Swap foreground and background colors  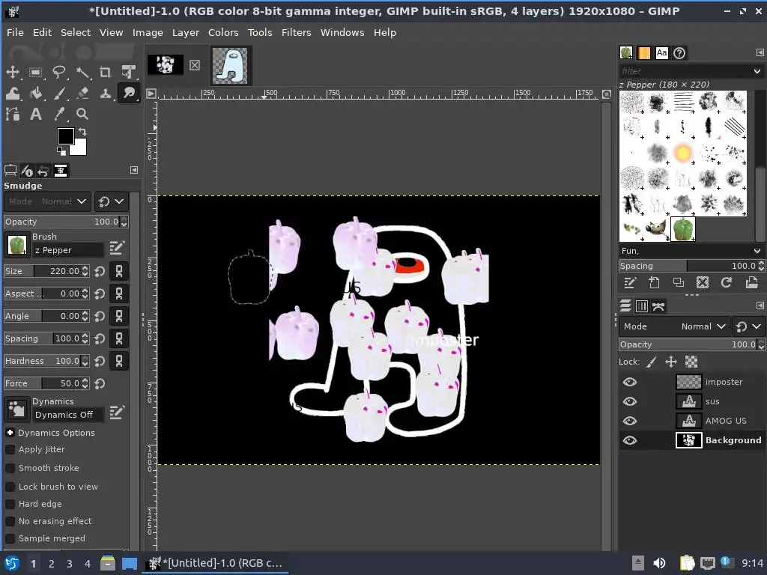[82, 132]
